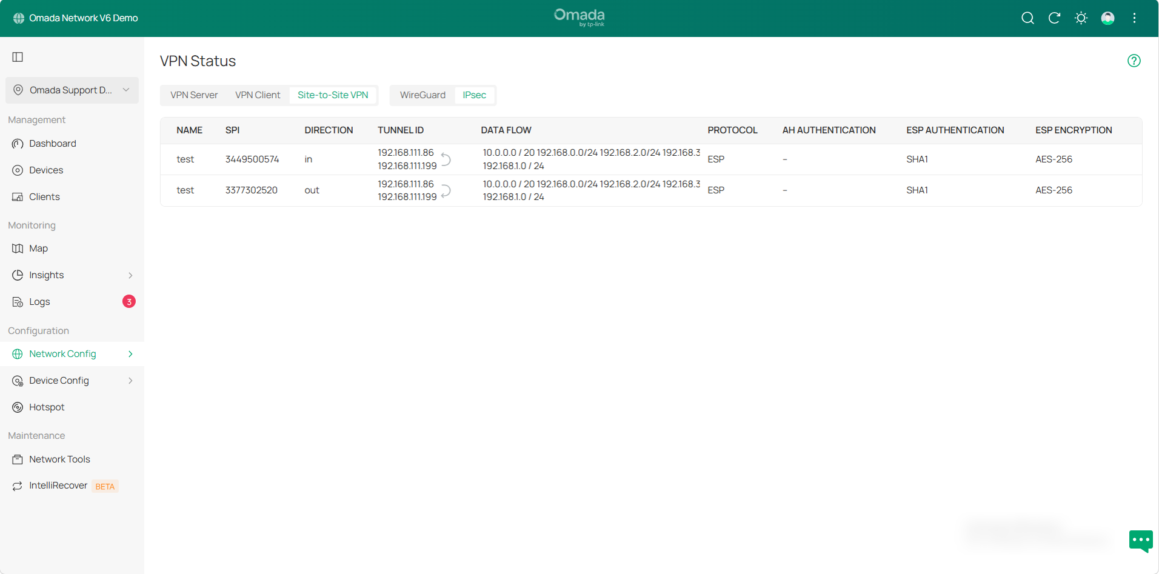Expand the Omada Support site selector

click(72, 90)
